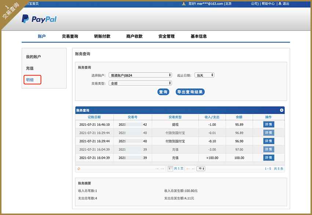Select balance 96.89 cell

tap(239, 133)
